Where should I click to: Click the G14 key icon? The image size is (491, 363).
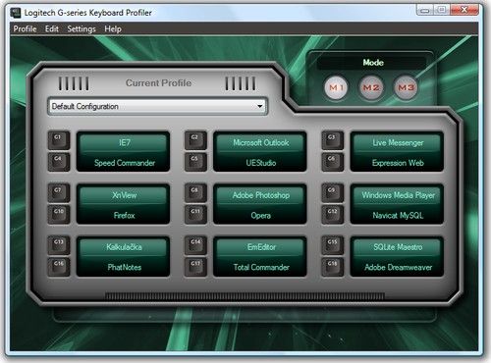point(195,245)
